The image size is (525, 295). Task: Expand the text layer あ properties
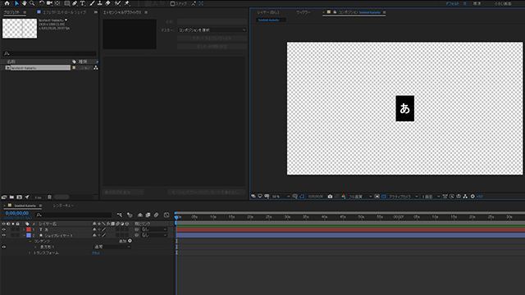(24, 229)
